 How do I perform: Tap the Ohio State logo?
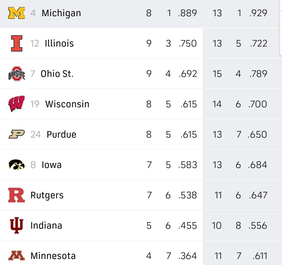click(16, 74)
